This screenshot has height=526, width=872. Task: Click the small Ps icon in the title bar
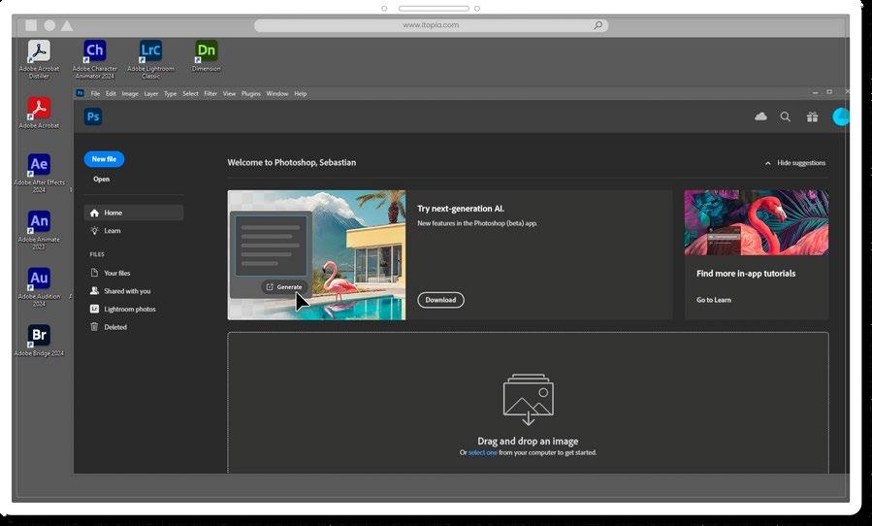click(81, 93)
